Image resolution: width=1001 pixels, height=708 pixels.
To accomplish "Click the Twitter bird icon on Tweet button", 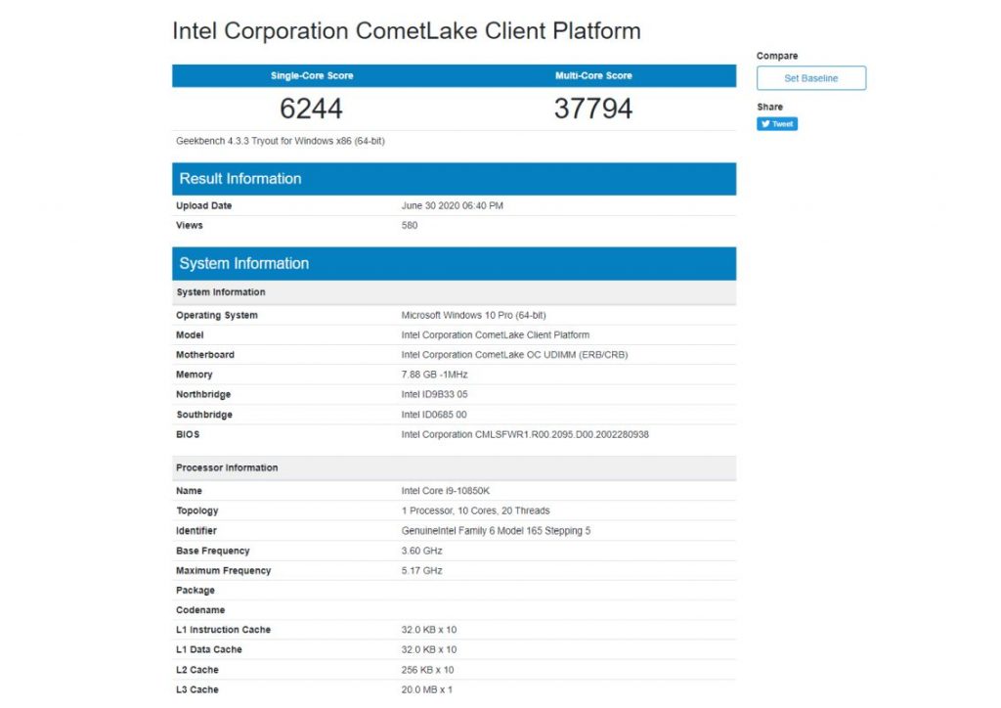I will tap(766, 123).
